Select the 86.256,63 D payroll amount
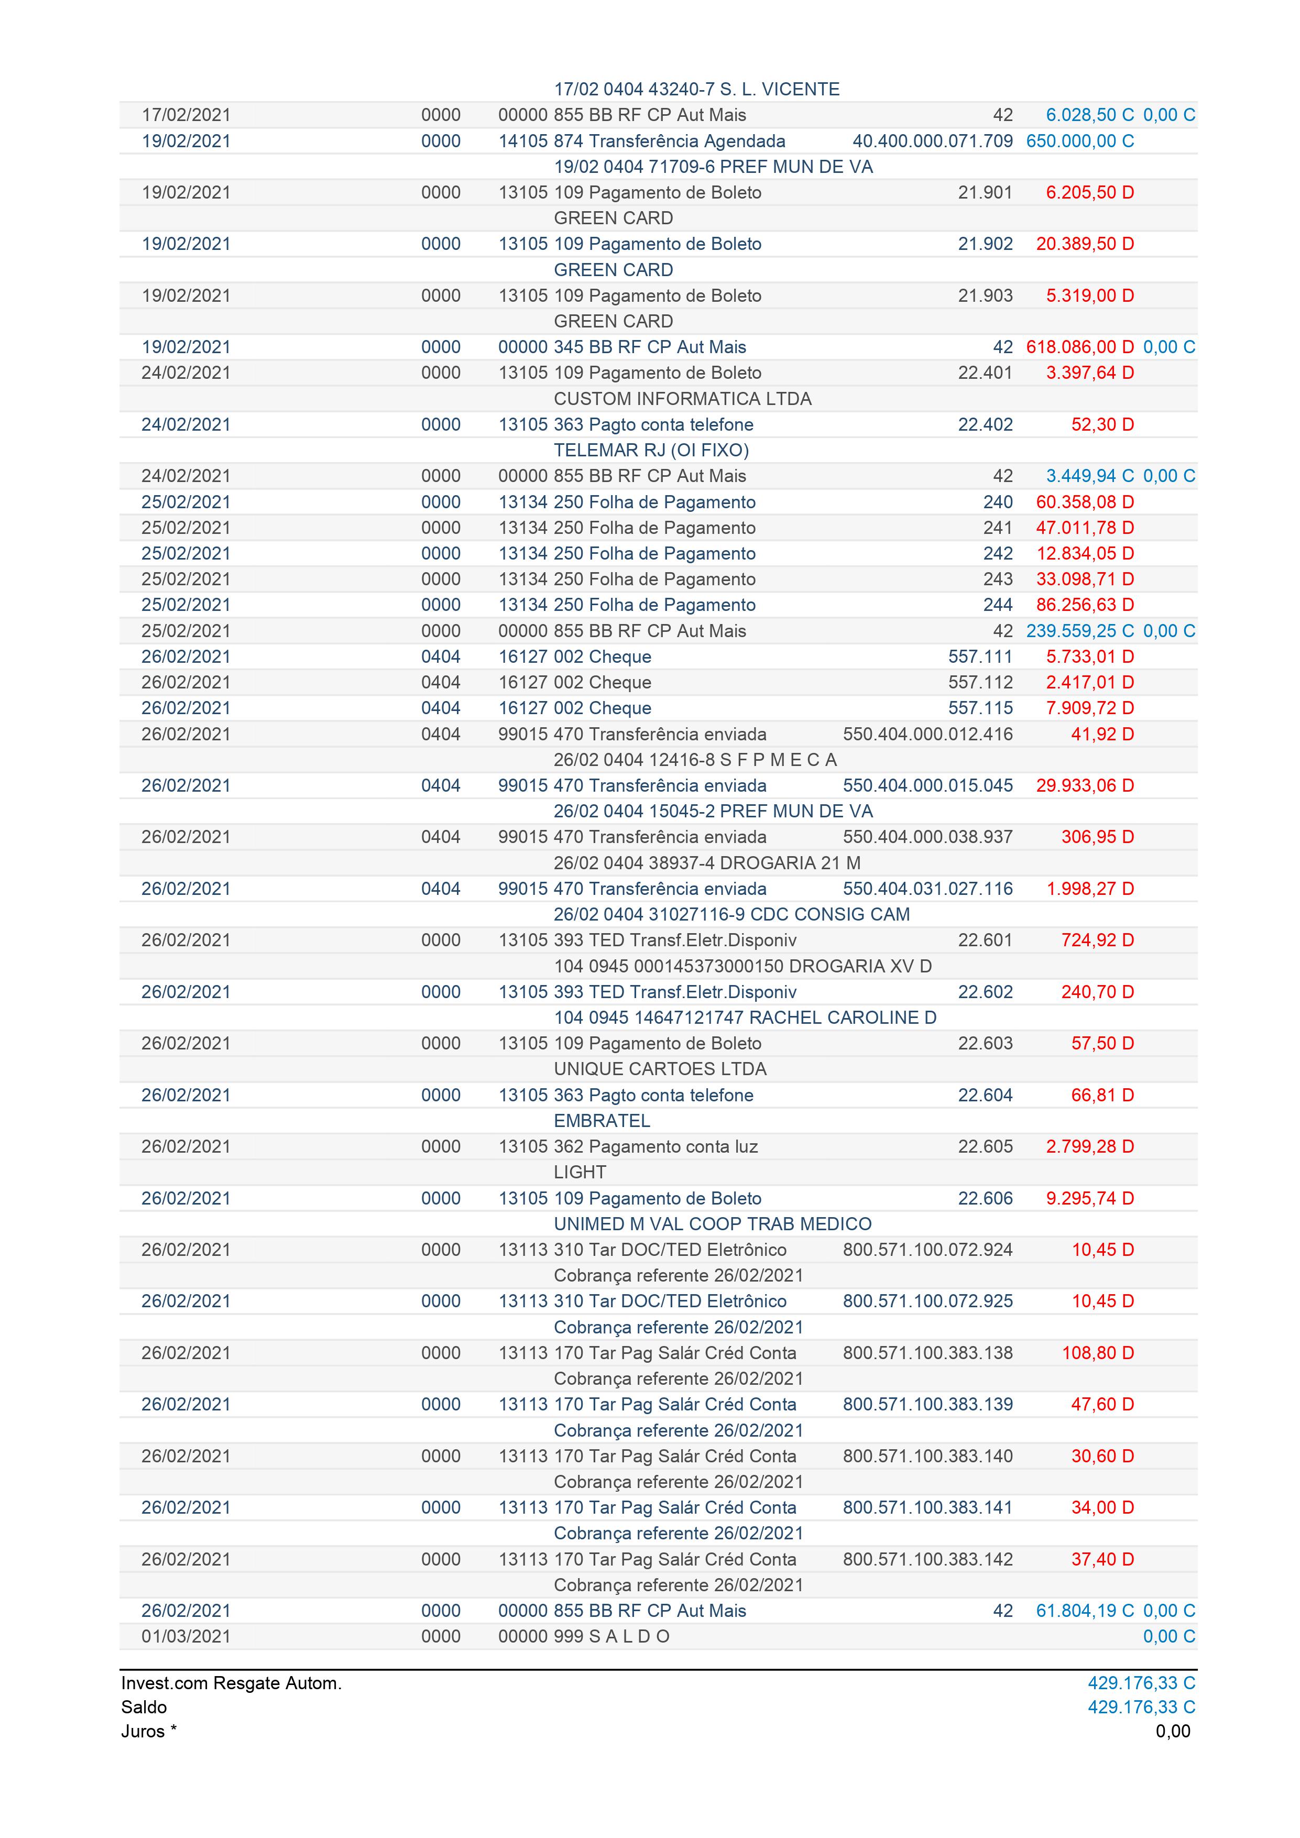Image resolution: width=1300 pixels, height=1838 pixels. pos(1084,605)
